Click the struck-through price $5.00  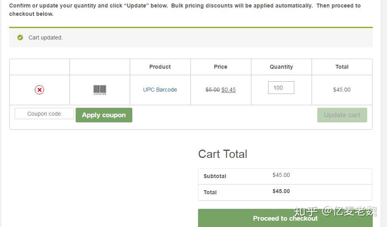point(212,90)
